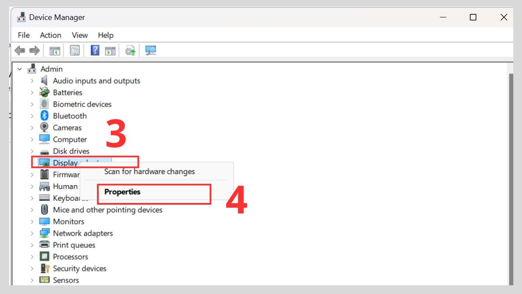This screenshot has width=522, height=294.
Task: Expand the Monitors chevron
Action: coord(32,222)
